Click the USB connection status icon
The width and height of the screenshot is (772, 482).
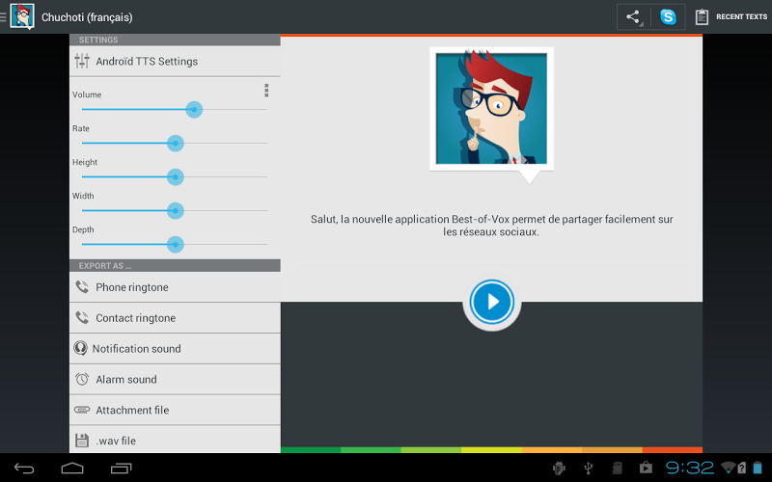point(588,468)
